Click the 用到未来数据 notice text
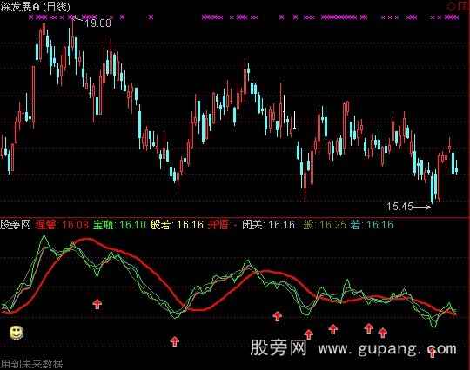The image size is (470, 370). click(31, 364)
